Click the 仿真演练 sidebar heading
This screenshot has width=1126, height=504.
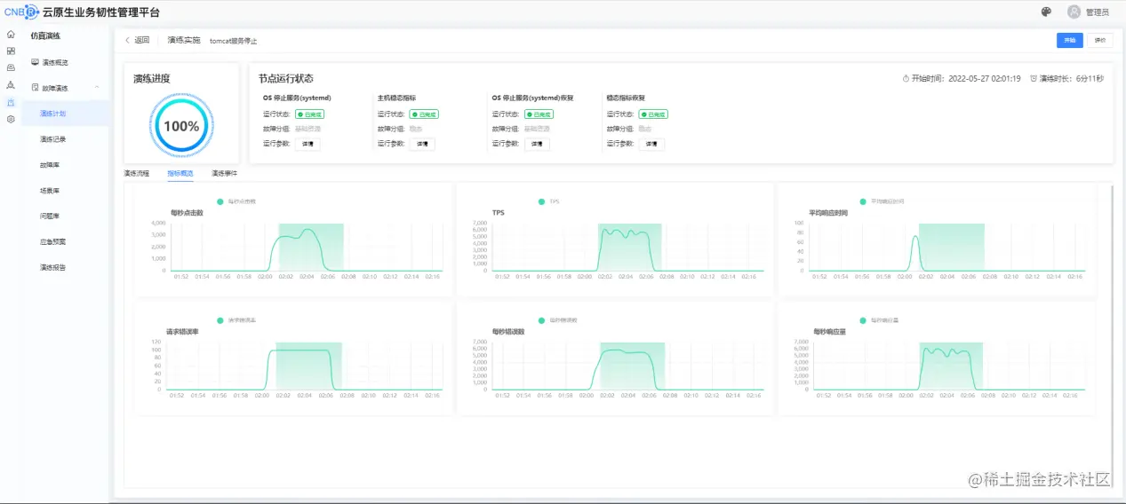click(45, 36)
